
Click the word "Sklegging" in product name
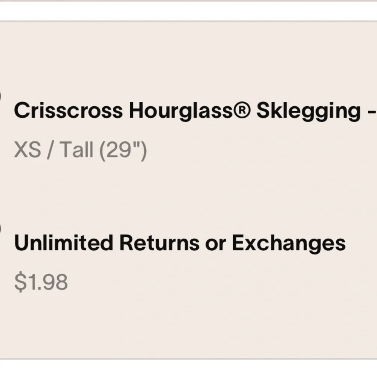pos(308,111)
